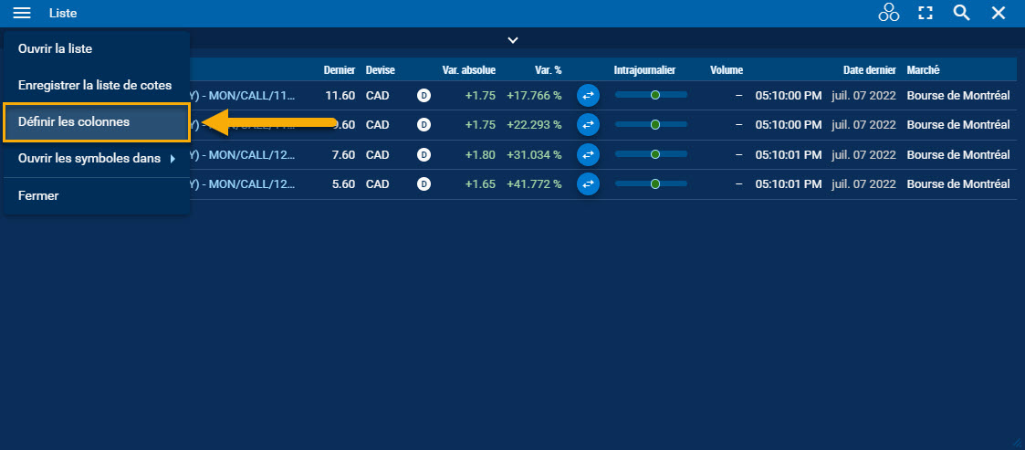The image size is (1025, 450).
Task: Click the fullscreen expand icon
Action: pos(926,13)
